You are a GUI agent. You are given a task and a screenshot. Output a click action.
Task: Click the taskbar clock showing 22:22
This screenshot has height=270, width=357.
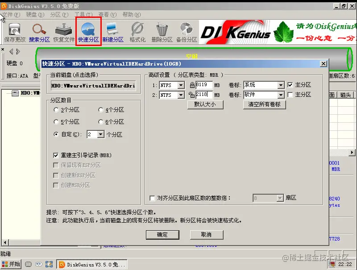click(x=345, y=265)
